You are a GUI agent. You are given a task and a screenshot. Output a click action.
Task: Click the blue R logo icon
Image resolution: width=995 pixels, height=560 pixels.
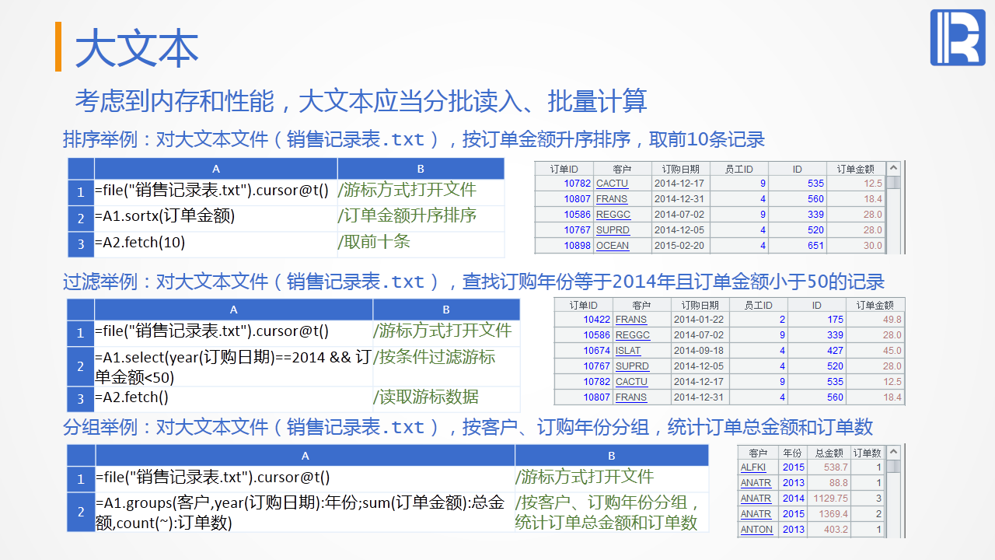957,38
